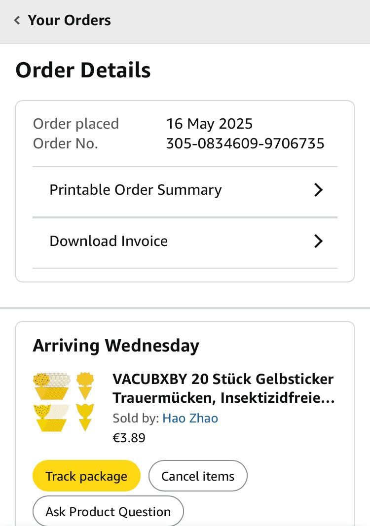Image resolution: width=370 pixels, height=526 pixels.
Task: Click the Order placed label
Action: [75, 124]
